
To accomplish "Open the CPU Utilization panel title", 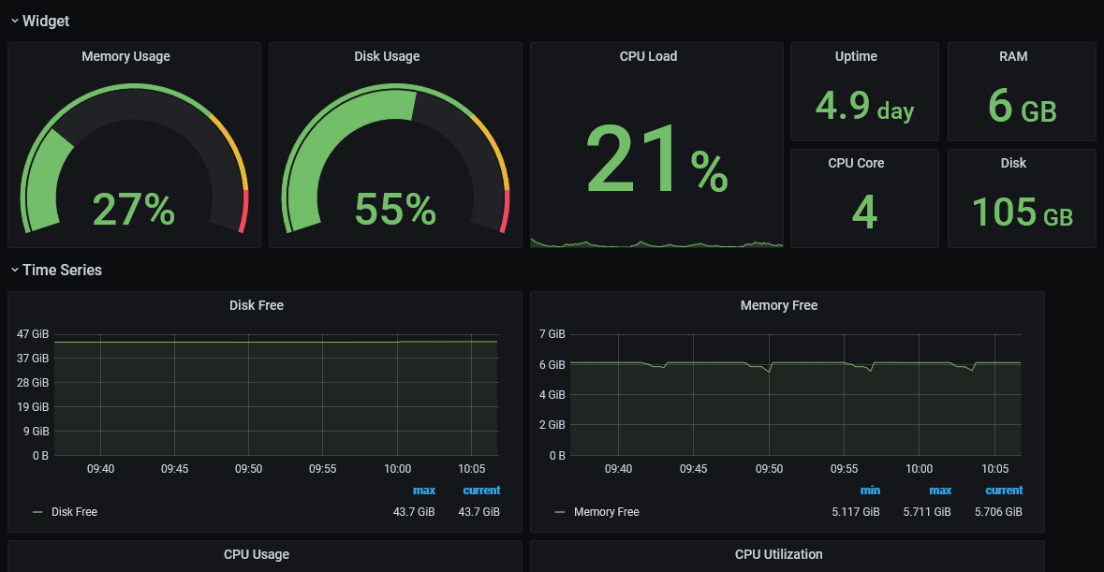I will pyautogui.click(x=779, y=554).
